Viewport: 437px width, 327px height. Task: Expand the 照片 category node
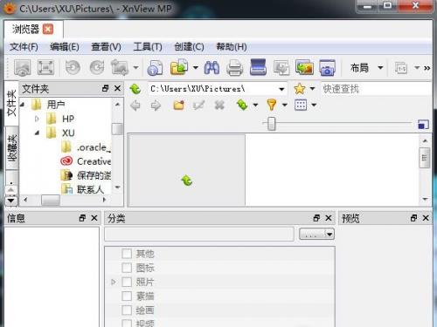[x=114, y=282]
